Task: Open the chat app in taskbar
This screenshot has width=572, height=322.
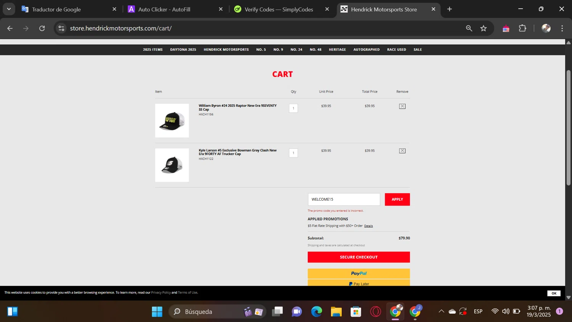Action: click(x=297, y=312)
